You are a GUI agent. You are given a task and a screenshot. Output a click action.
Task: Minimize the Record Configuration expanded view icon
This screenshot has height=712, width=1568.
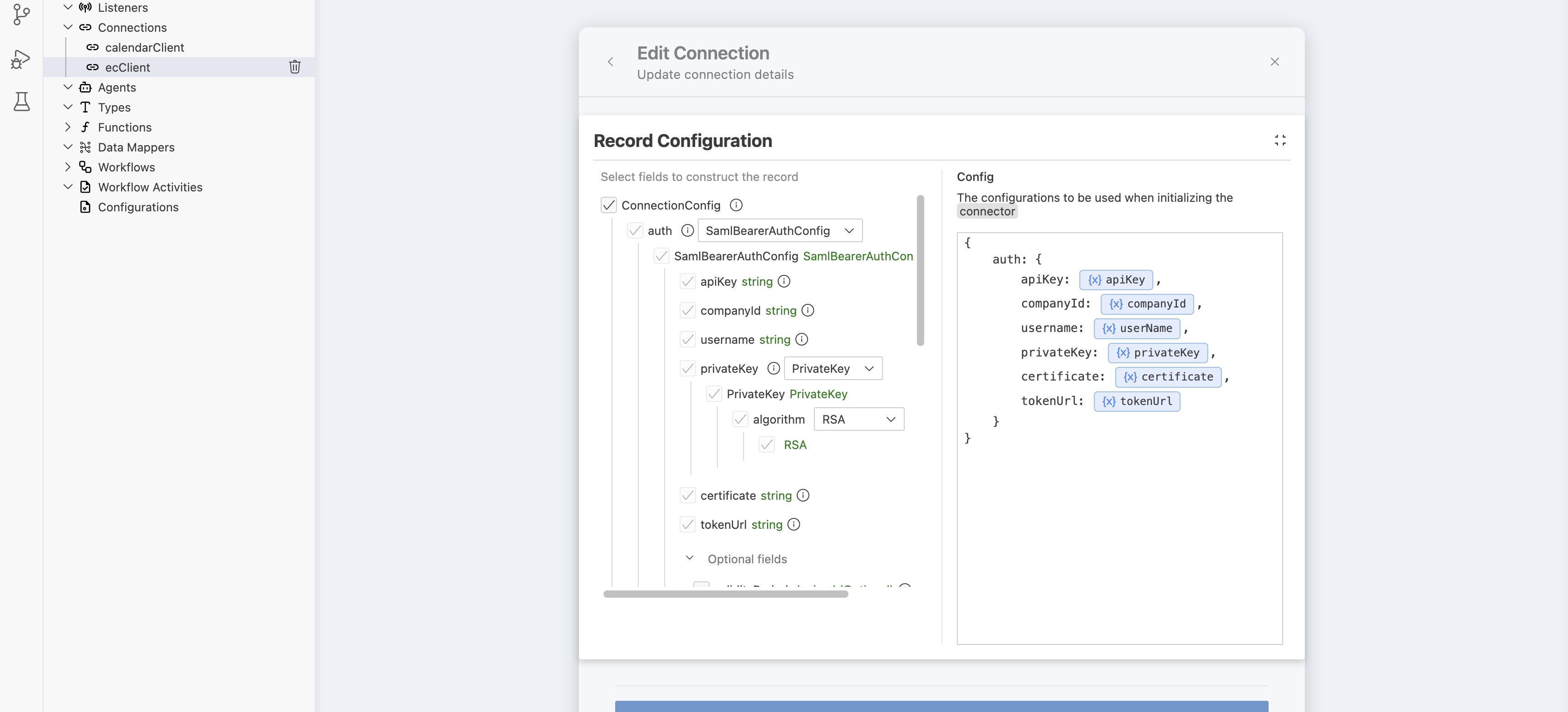coord(1280,141)
